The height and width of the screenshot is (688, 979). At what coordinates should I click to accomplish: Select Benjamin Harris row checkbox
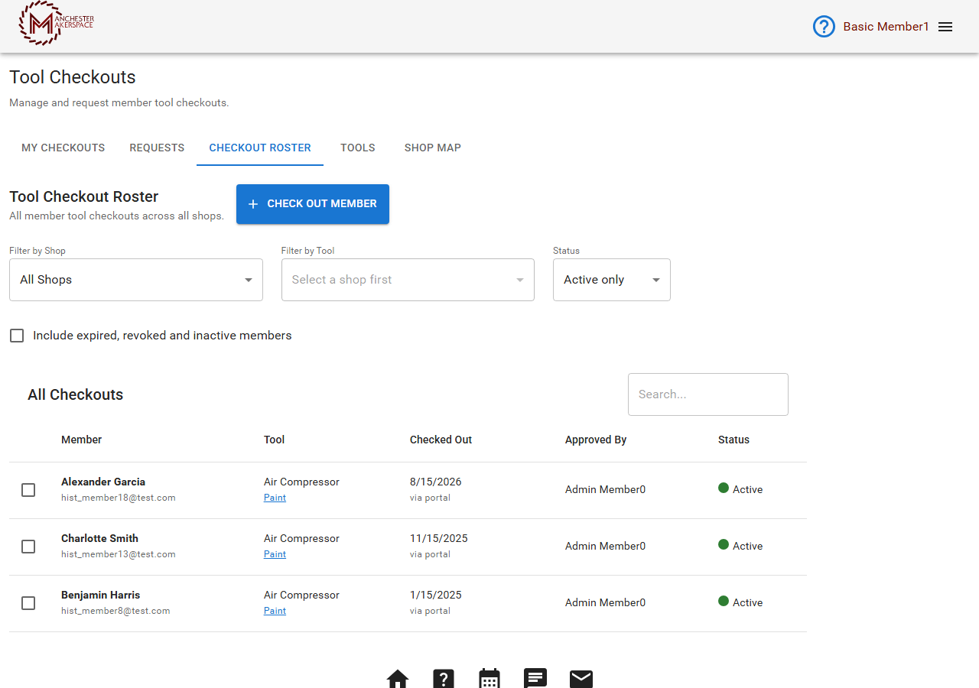(28, 603)
